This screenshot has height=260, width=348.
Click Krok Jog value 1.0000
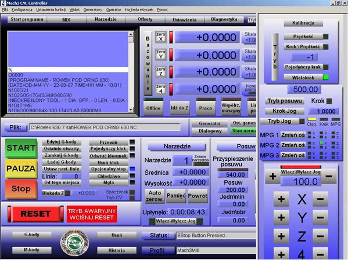324,111
